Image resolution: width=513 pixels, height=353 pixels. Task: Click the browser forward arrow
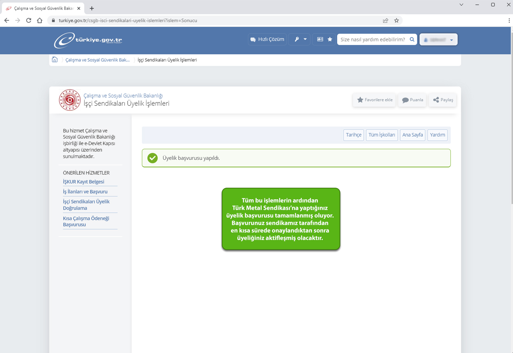click(18, 20)
